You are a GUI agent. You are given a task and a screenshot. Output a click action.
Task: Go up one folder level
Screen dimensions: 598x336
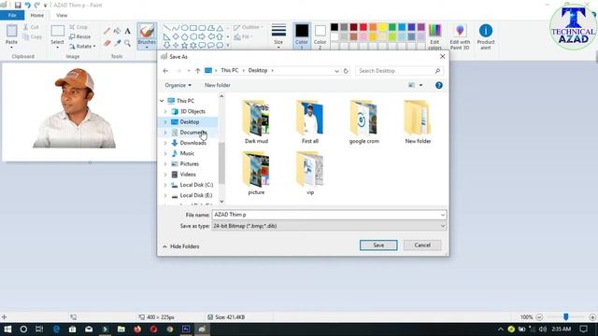197,71
